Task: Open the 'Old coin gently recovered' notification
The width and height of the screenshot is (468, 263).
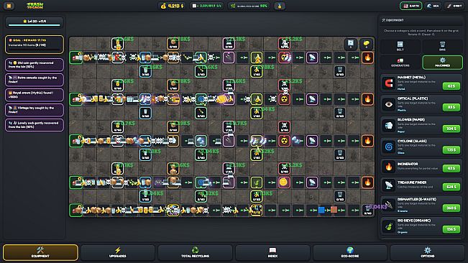Action: click(35, 65)
